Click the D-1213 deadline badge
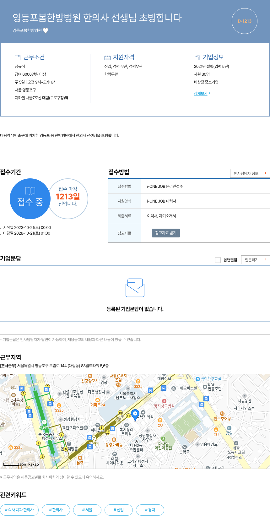 point(245,21)
